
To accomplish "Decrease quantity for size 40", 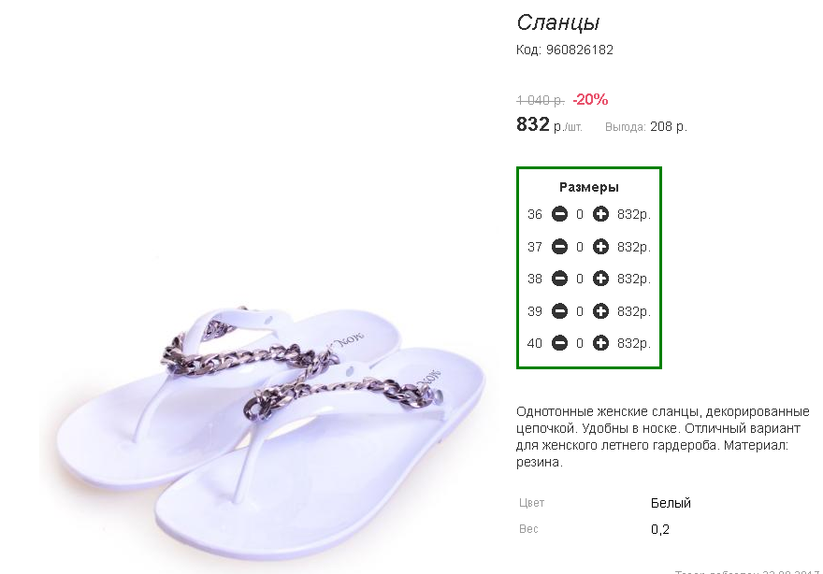I will point(559,343).
